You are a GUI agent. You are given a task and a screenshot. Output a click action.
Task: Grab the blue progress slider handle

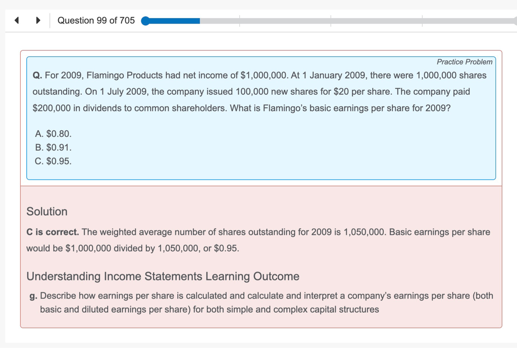145,21
